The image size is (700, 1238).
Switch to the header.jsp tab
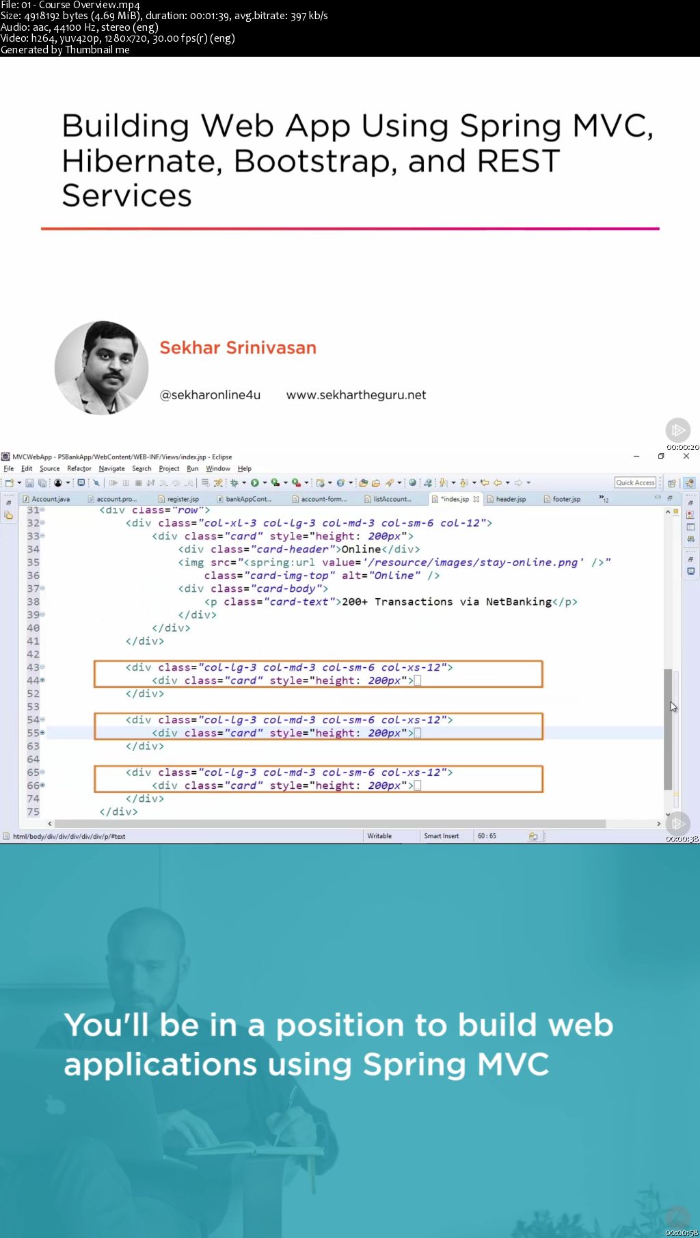click(507, 499)
